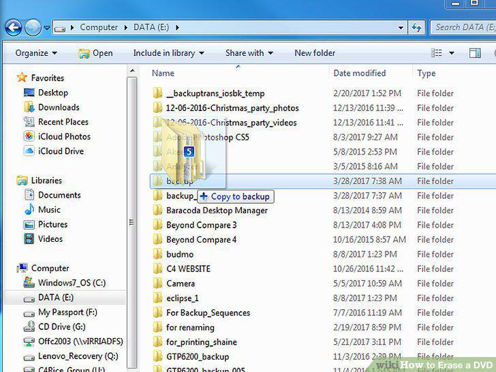
Task: Expand arrow after DATA (E:) in address bar
Action: (x=177, y=28)
